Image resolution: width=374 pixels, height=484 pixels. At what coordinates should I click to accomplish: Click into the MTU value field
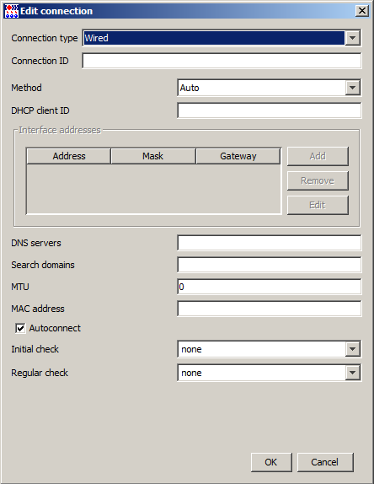[269, 287]
